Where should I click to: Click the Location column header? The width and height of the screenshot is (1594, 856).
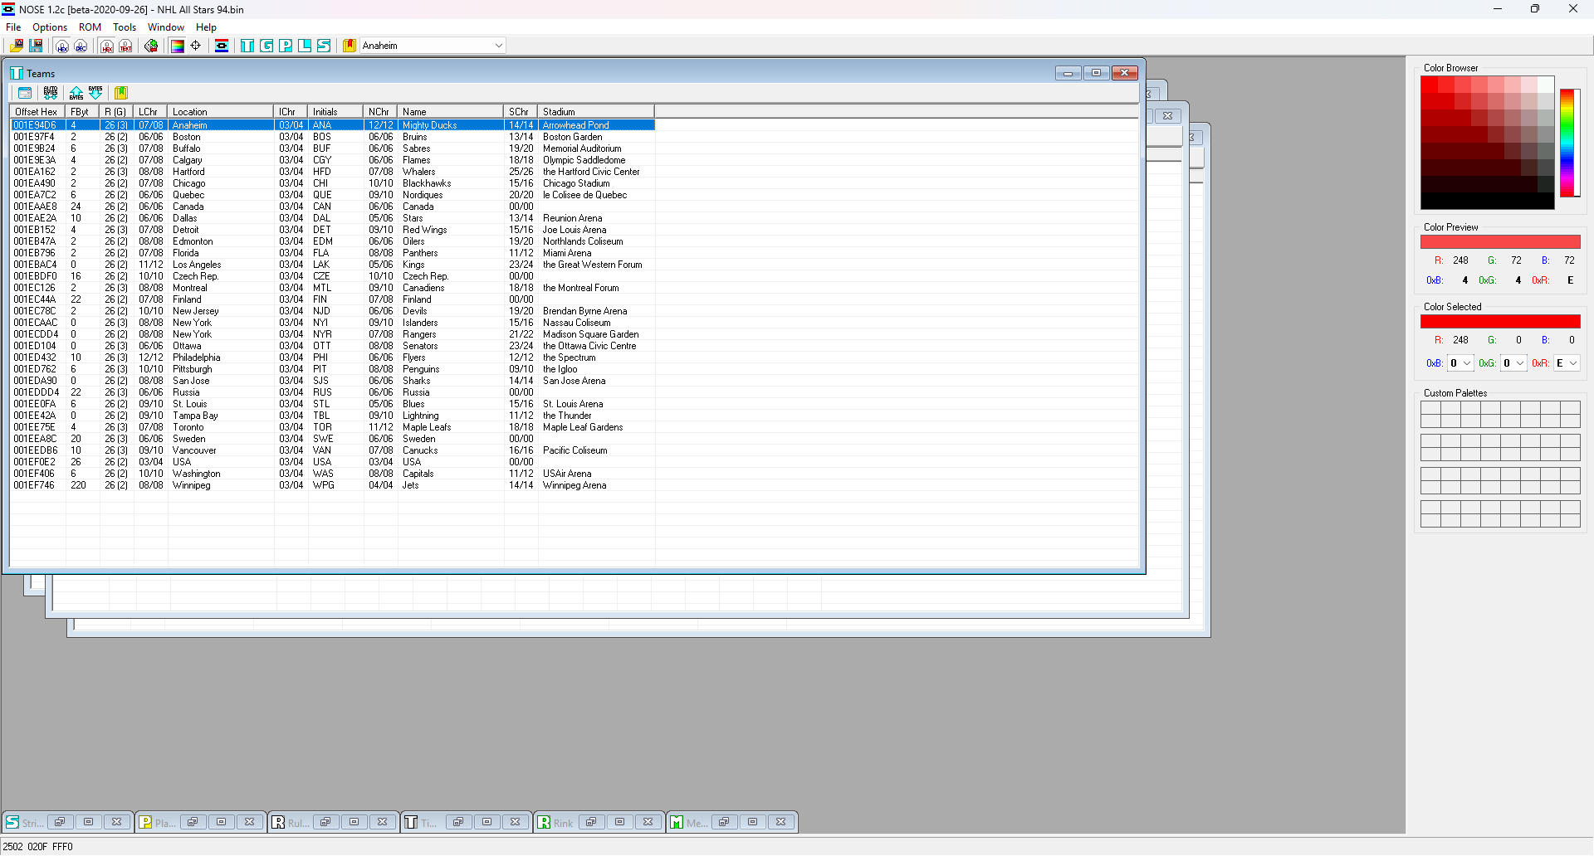(220, 112)
